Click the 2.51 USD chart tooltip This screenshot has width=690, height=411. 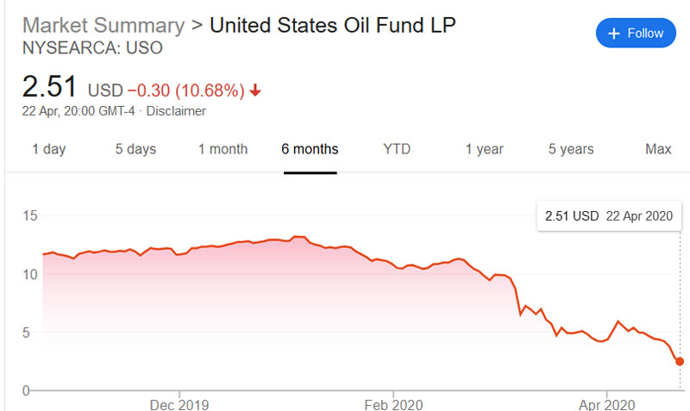608,215
